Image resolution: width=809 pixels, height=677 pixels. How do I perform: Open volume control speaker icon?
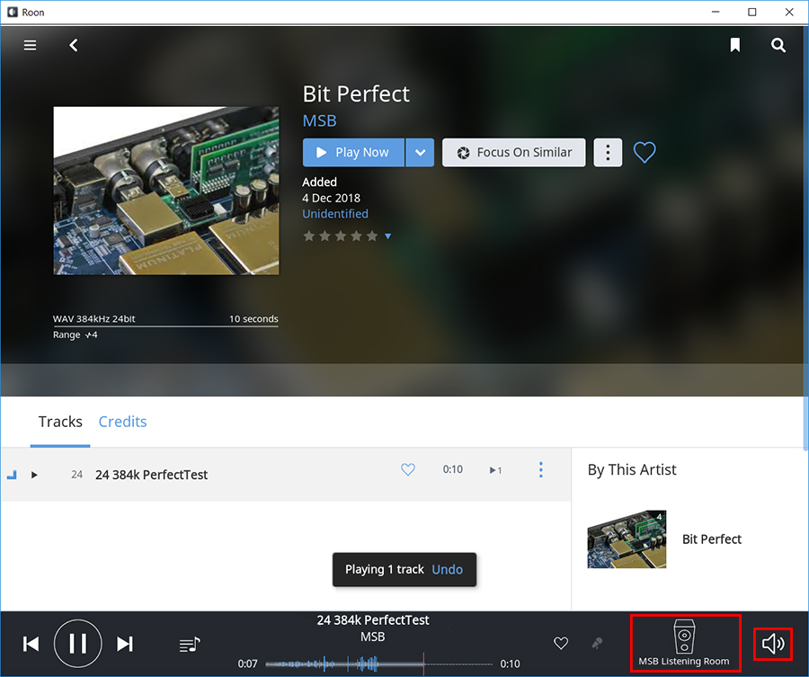tap(772, 643)
